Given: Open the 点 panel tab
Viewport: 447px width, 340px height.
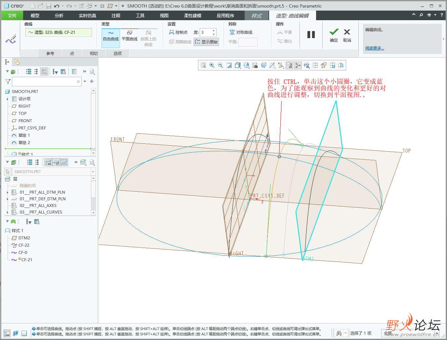Looking at the screenshot, I should pyautogui.click(x=72, y=53).
